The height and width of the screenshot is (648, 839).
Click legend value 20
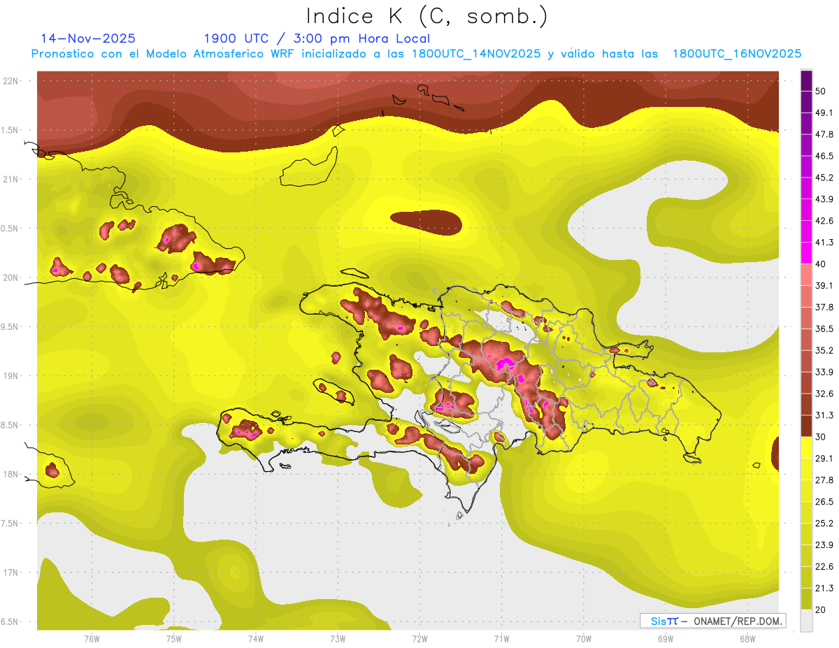click(822, 610)
